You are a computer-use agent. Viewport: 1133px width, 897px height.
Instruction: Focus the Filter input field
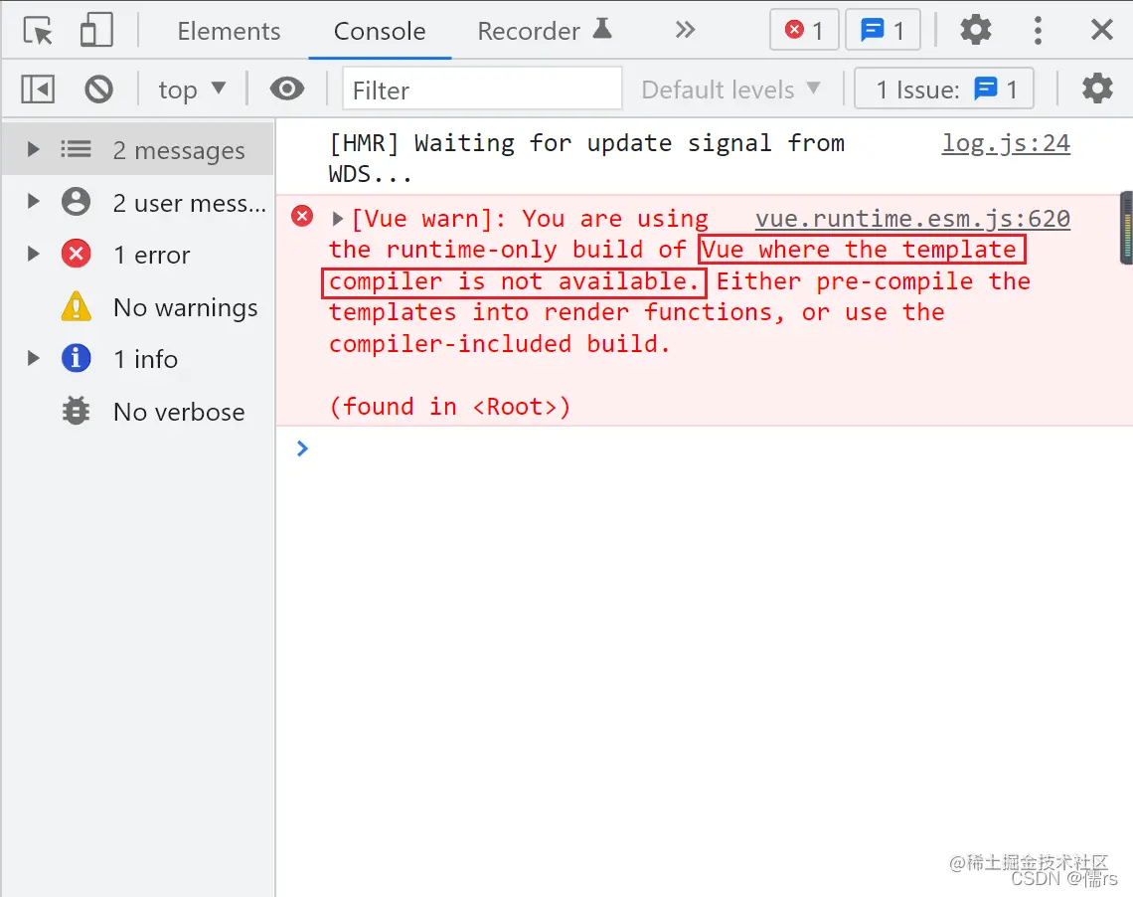[x=482, y=89]
